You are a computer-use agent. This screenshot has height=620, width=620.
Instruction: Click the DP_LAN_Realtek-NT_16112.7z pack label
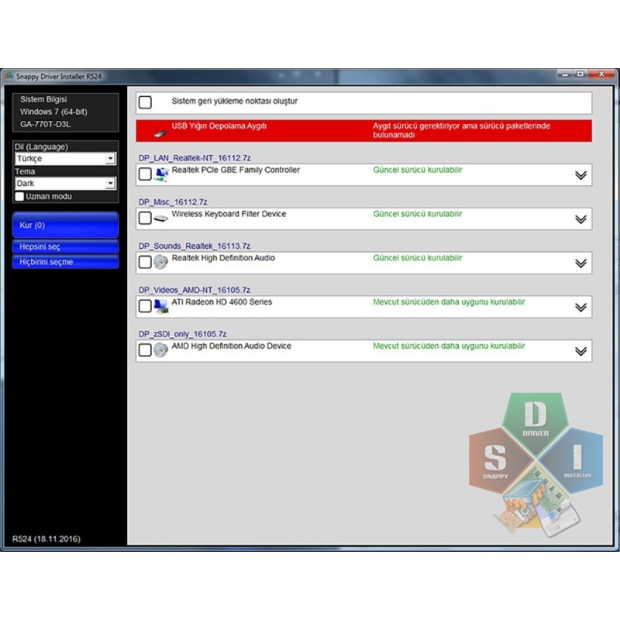pos(195,158)
